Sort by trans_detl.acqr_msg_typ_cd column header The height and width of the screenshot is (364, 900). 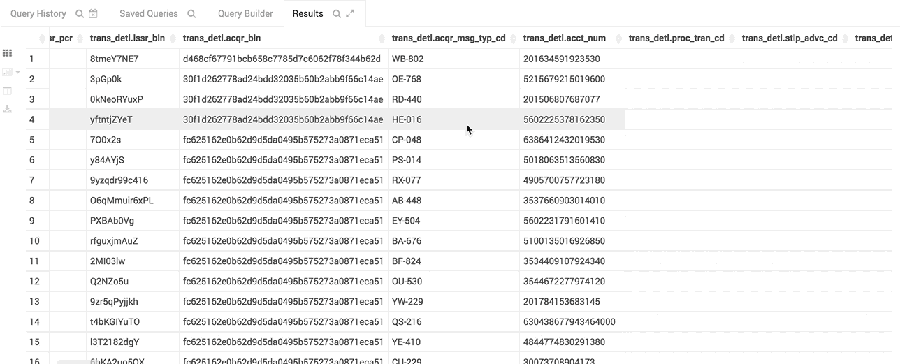click(x=448, y=38)
